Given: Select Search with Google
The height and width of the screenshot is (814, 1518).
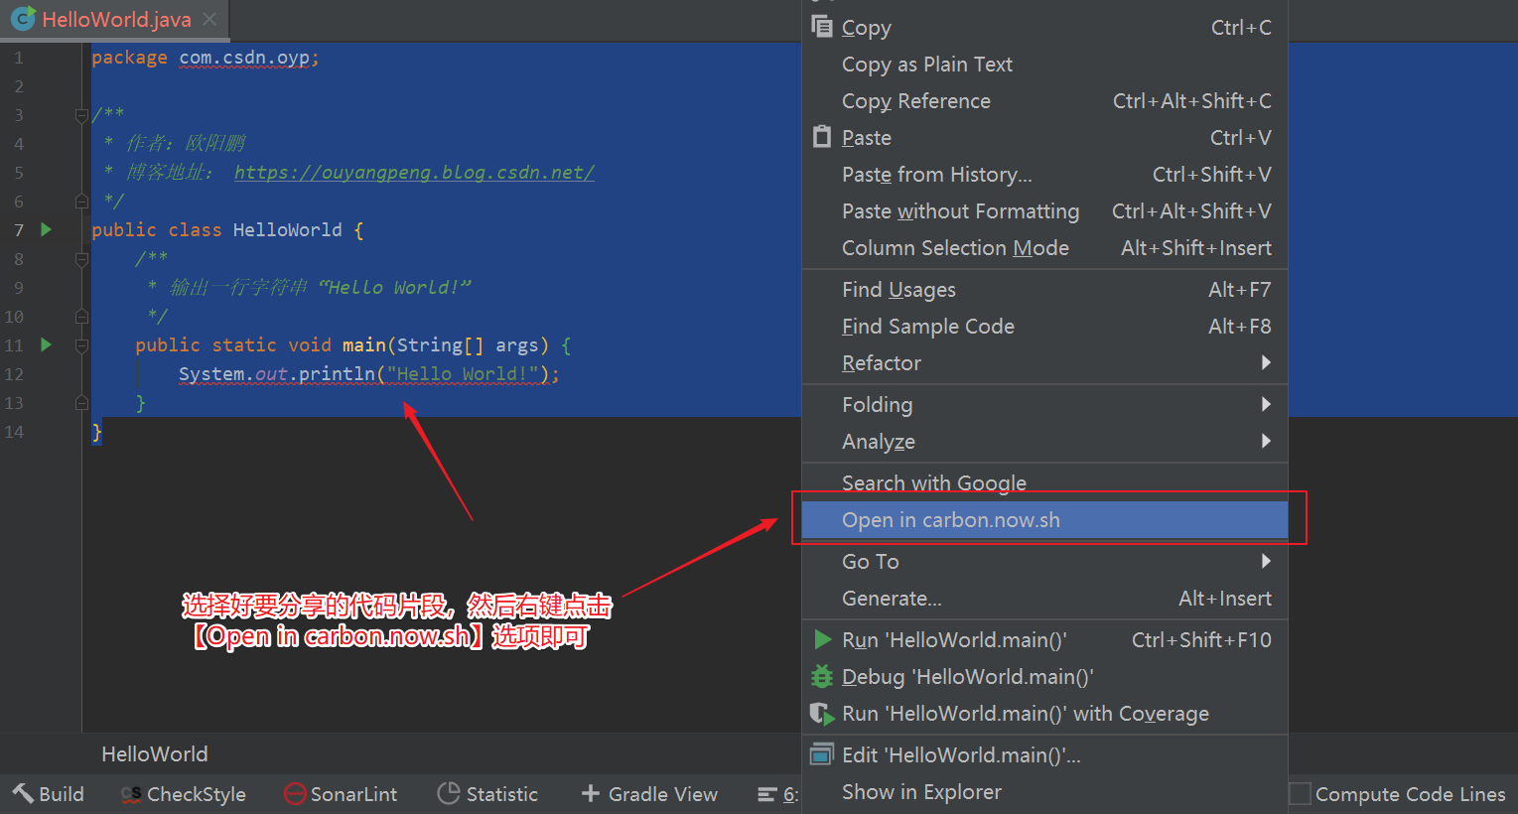Looking at the screenshot, I should [x=1044, y=483].
